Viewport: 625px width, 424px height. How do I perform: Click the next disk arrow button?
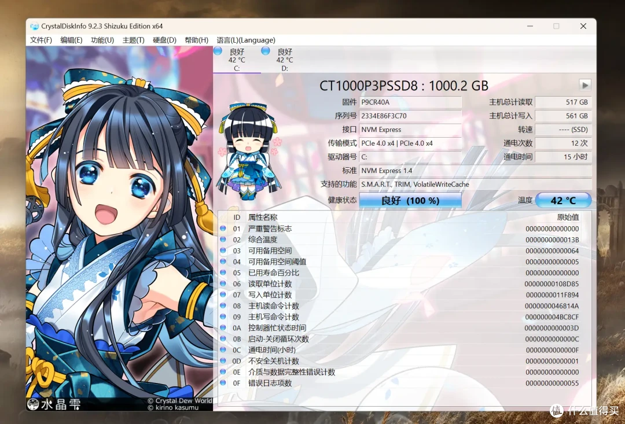point(584,85)
